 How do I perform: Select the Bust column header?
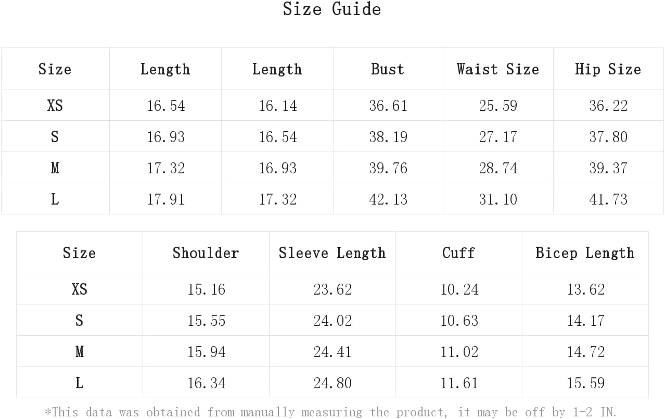click(388, 69)
